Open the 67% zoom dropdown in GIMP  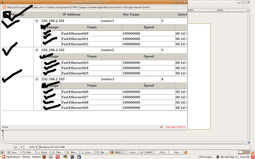(31, 147)
